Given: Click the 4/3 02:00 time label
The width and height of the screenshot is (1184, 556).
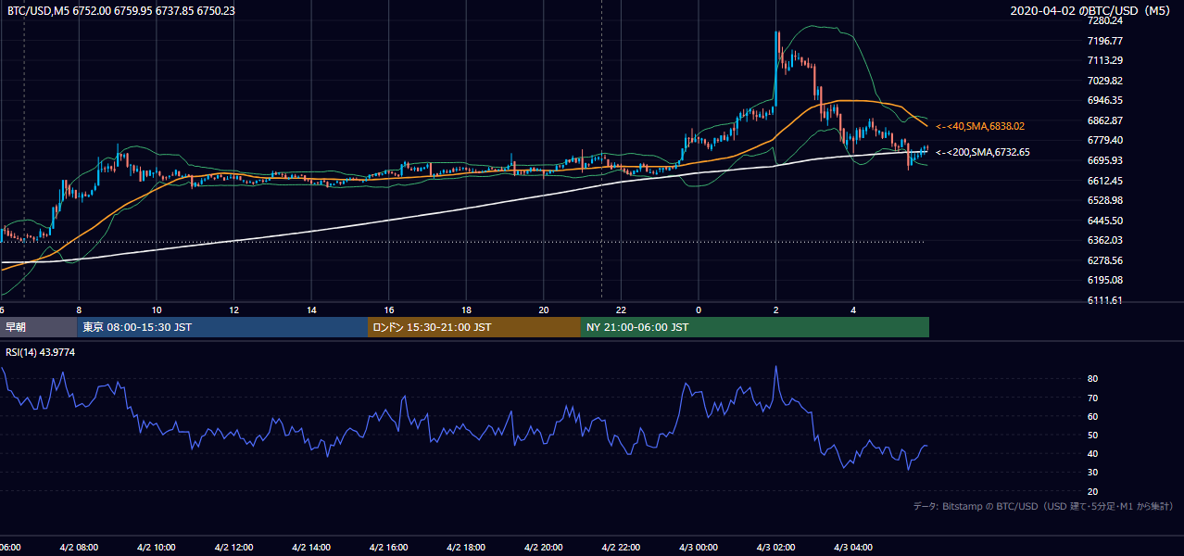Looking at the screenshot, I should (x=776, y=548).
